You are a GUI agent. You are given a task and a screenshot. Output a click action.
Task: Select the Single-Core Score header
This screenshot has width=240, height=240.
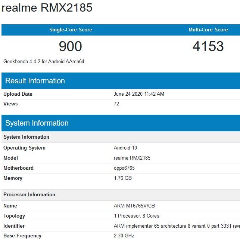[71, 30]
